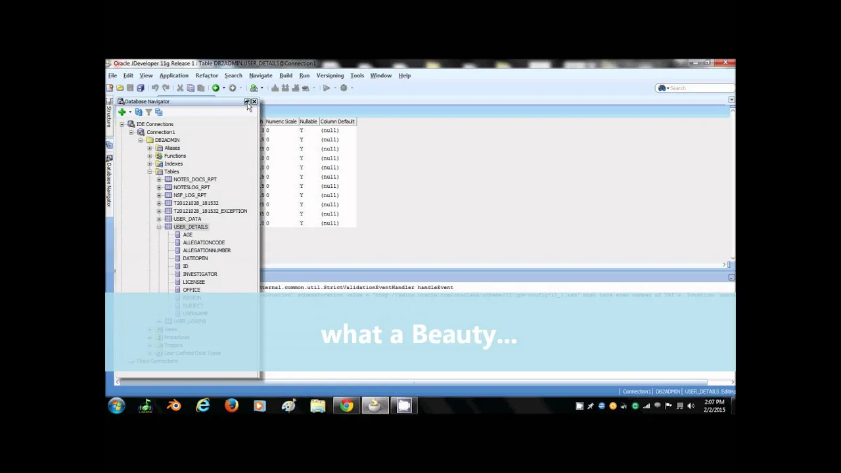Click the Nullable column header
Viewport: 841px width, 473px height.
(x=308, y=122)
